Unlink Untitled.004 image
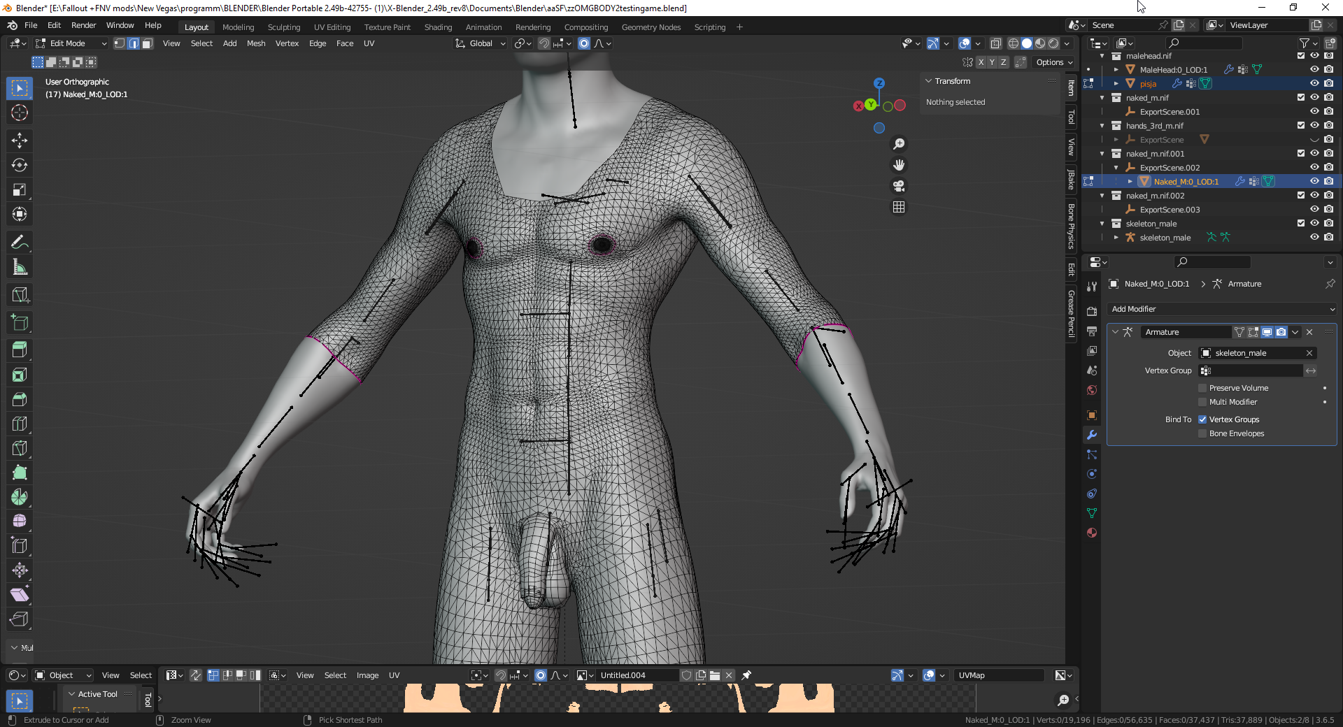Viewport: 1343px width, 727px height. tap(728, 675)
